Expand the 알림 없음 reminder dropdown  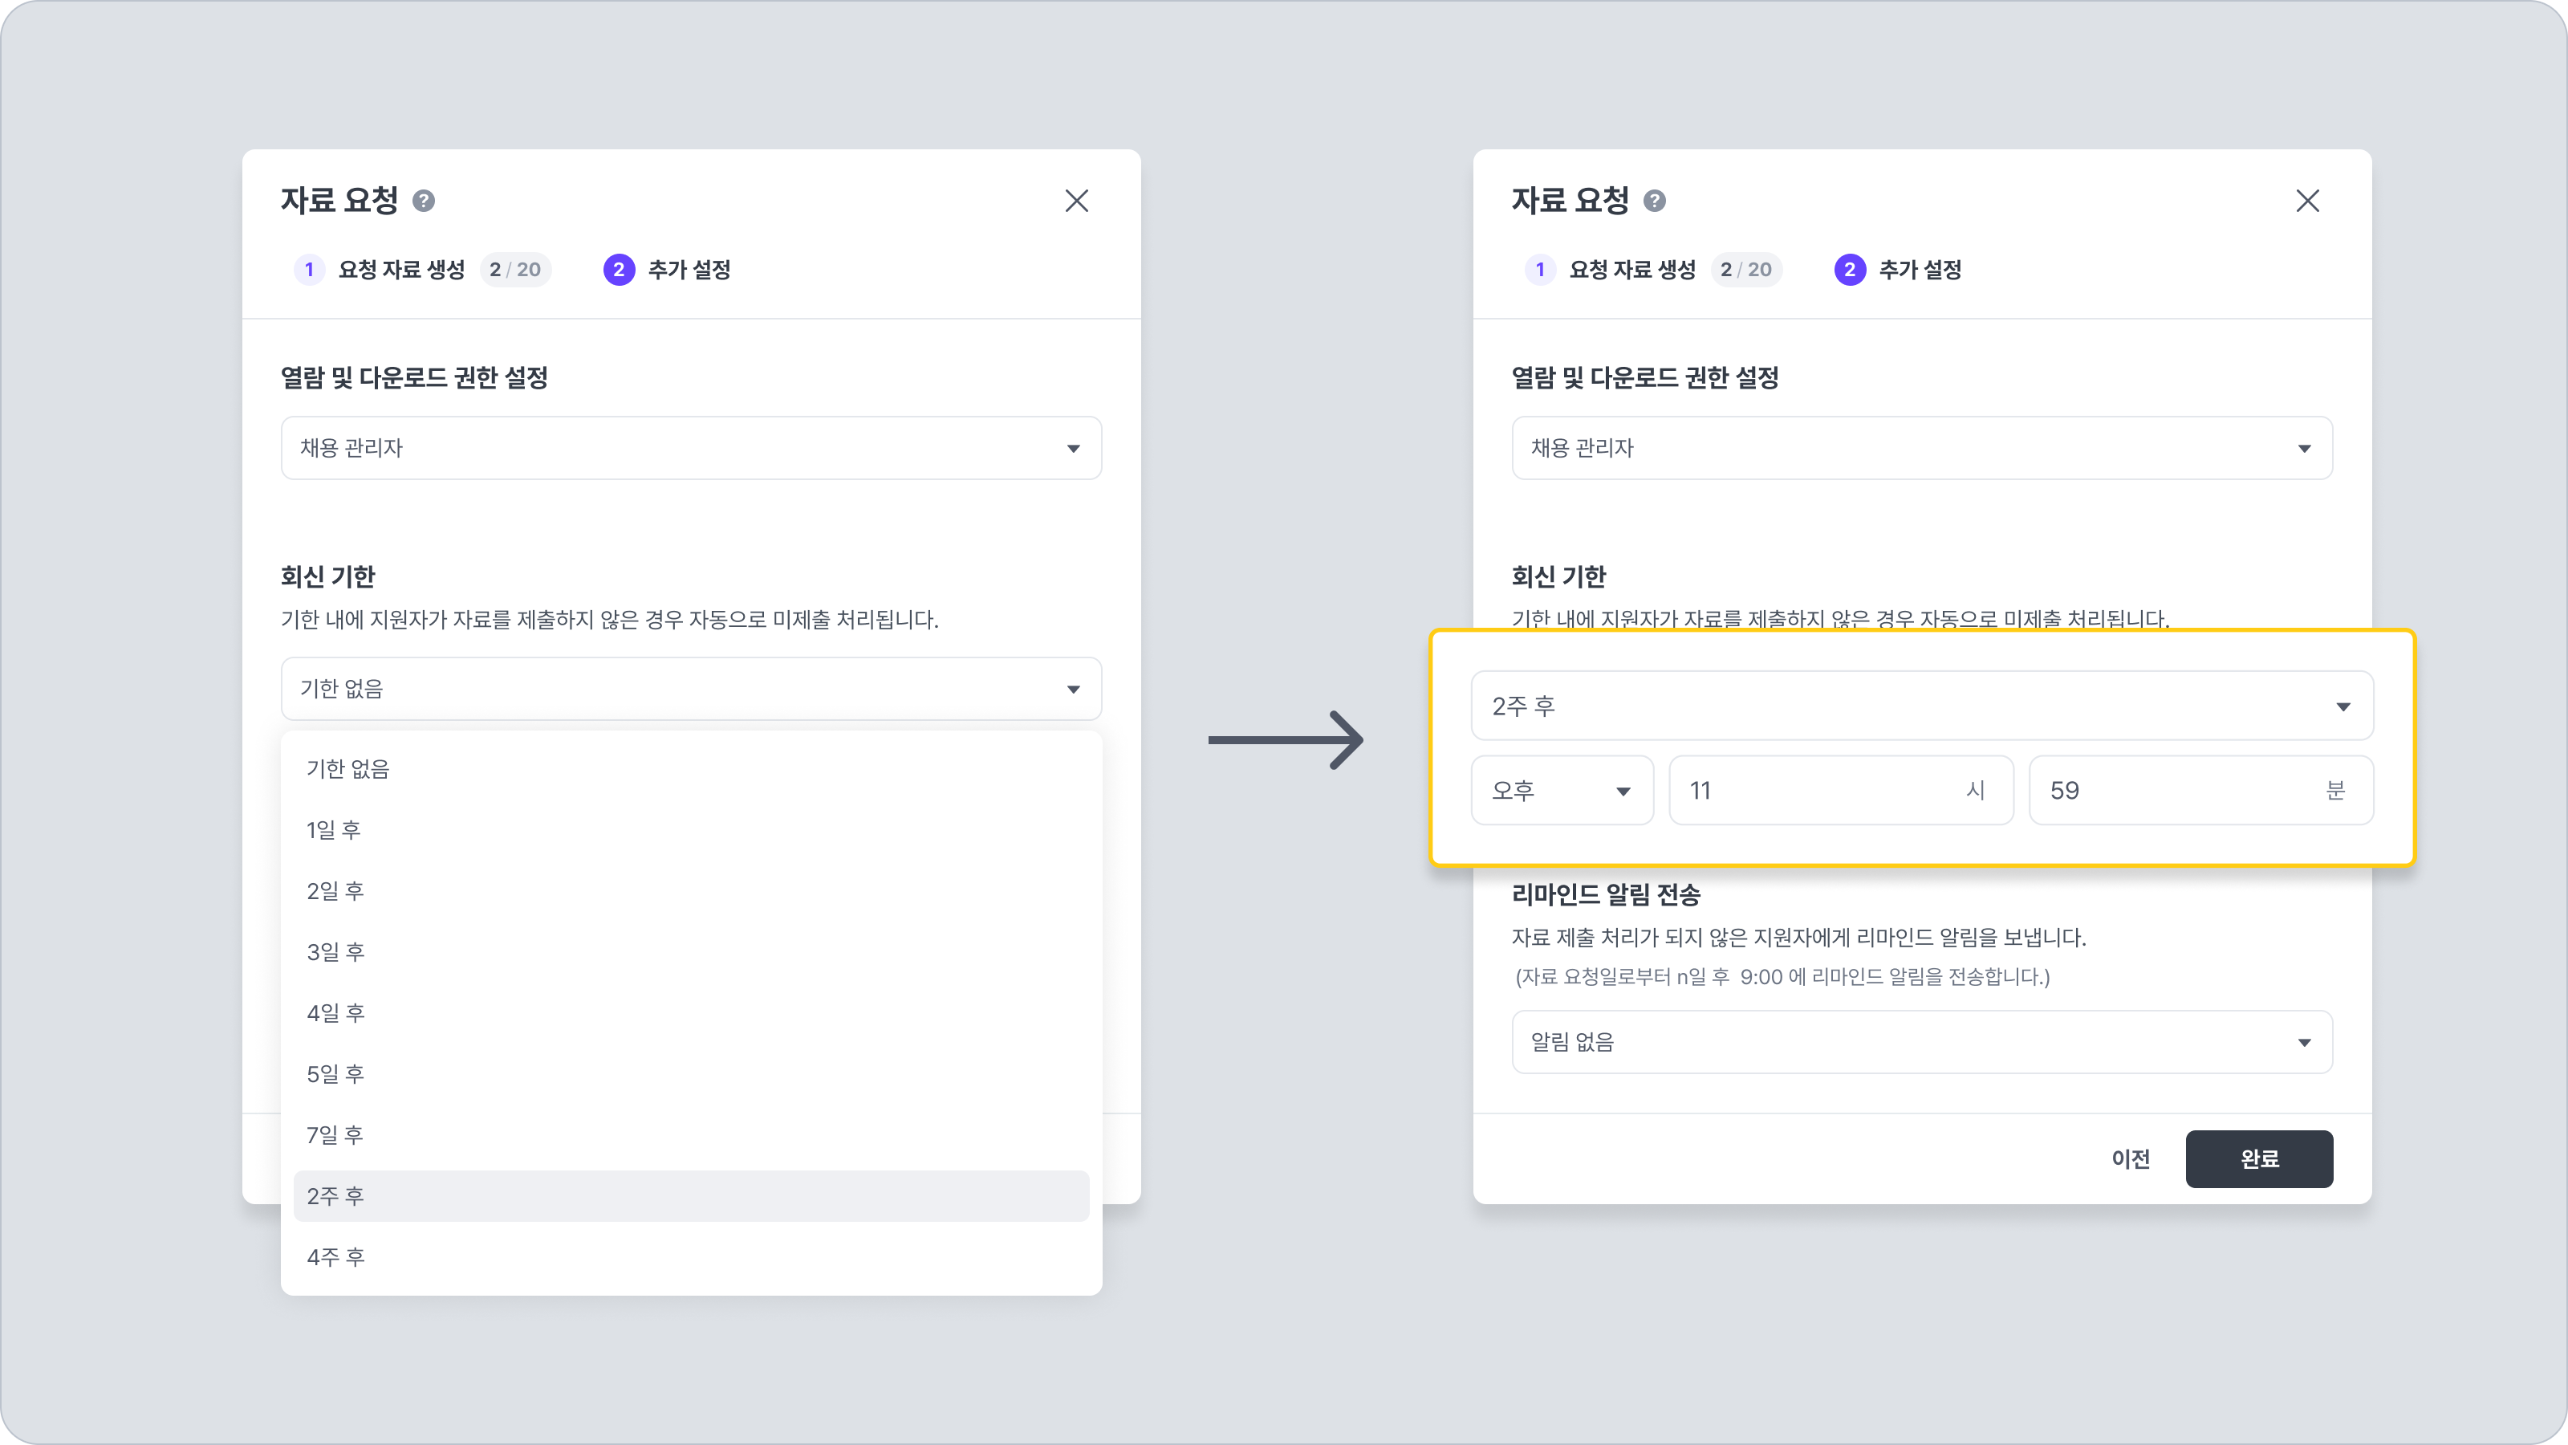point(1922,1042)
